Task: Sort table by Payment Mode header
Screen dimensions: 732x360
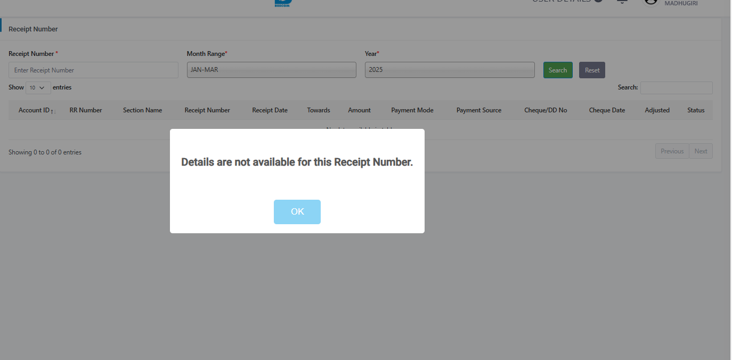Action: click(412, 110)
